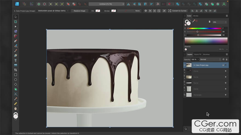The width and height of the screenshot is (241, 135).
Task: Choose the Crop tool
Action: [x=16, y=70]
